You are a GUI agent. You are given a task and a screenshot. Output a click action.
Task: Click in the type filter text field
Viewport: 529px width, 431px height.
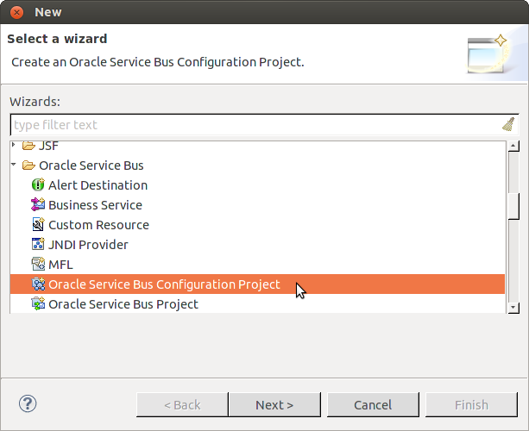(x=250, y=124)
